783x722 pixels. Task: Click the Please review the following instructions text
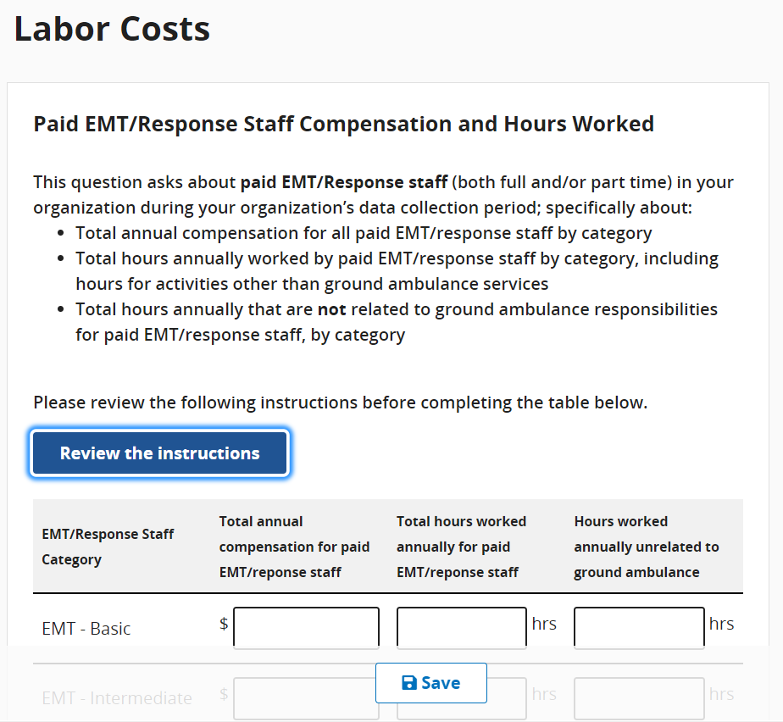340,403
